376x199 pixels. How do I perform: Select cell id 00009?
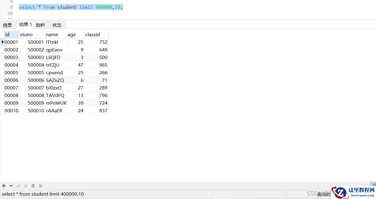click(12, 103)
